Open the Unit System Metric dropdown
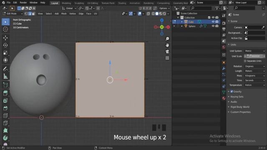 click(255, 51)
